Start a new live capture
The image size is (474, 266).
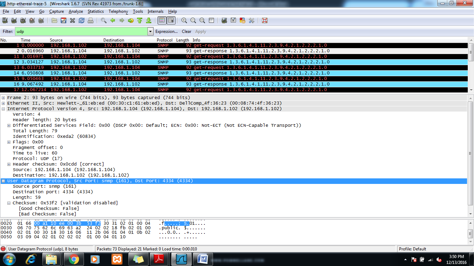coord(23,20)
